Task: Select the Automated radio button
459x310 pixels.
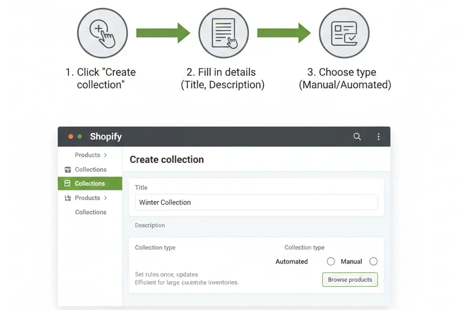Action: pos(331,262)
